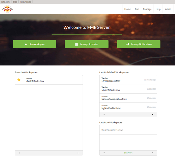175x158 pixels.
Task: Click the Run Workspace button
Action: pyautogui.click(x=35, y=44)
